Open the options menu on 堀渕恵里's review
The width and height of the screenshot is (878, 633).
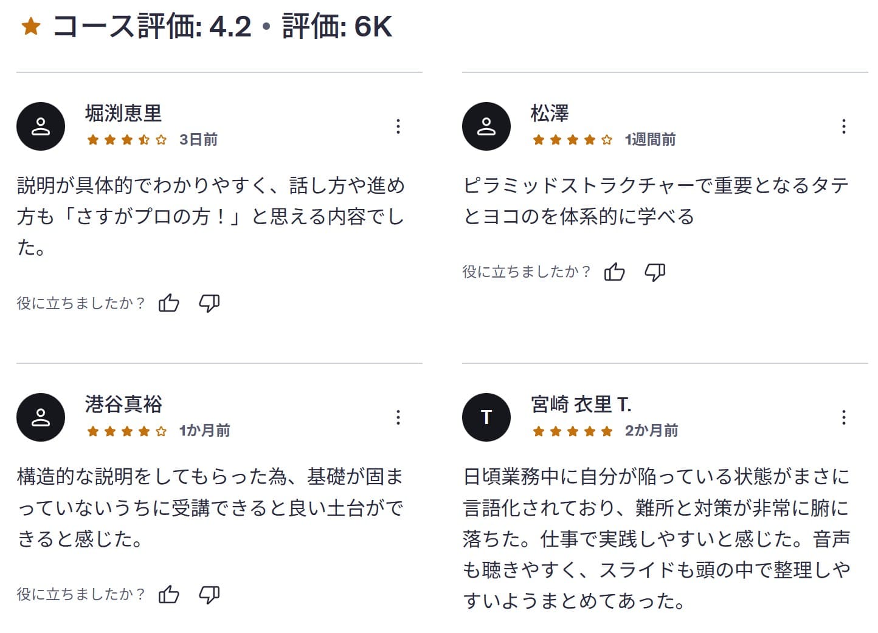coord(398,126)
